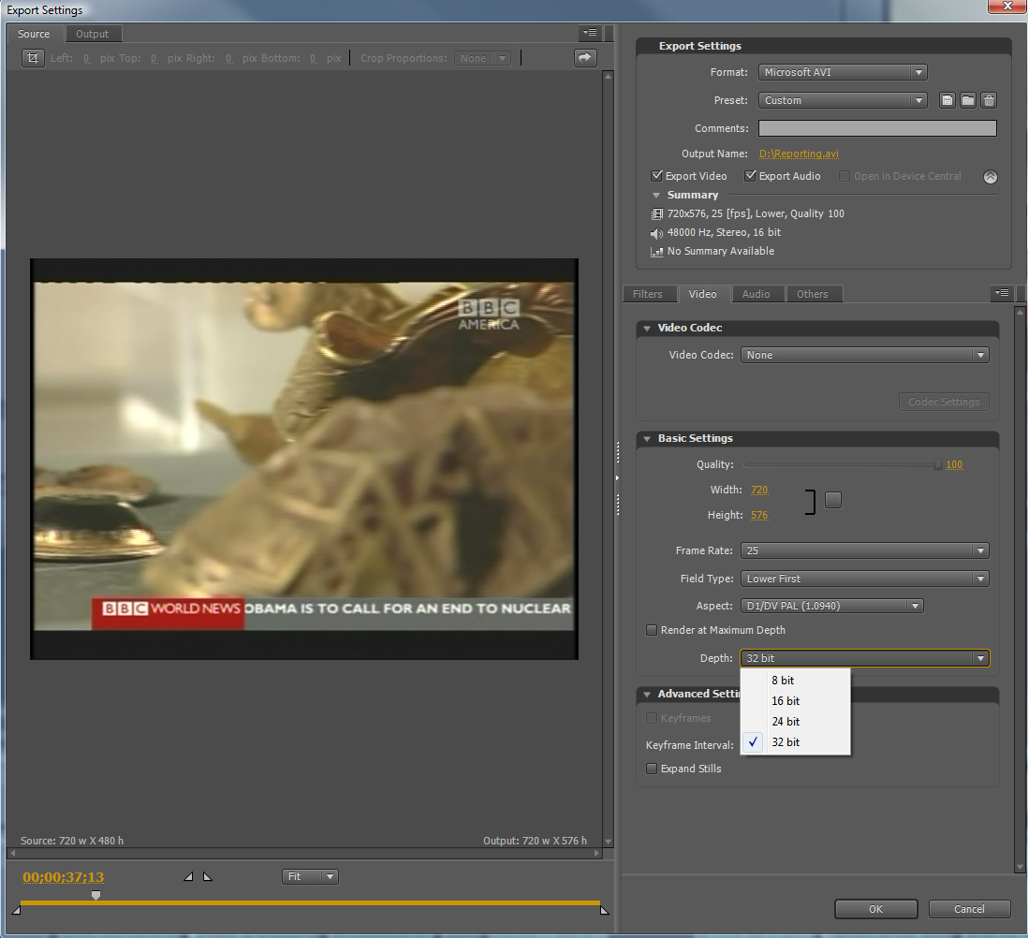The width and height of the screenshot is (1028, 938).
Task: Toggle Open in Device Central checkbox
Action: tap(844, 176)
